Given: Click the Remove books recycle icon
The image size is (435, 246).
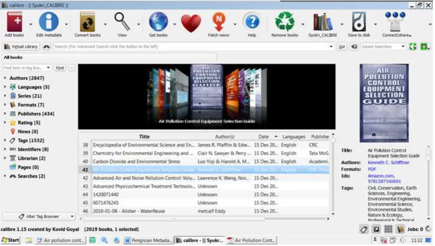Looking at the screenshot, I should coord(285,21).
